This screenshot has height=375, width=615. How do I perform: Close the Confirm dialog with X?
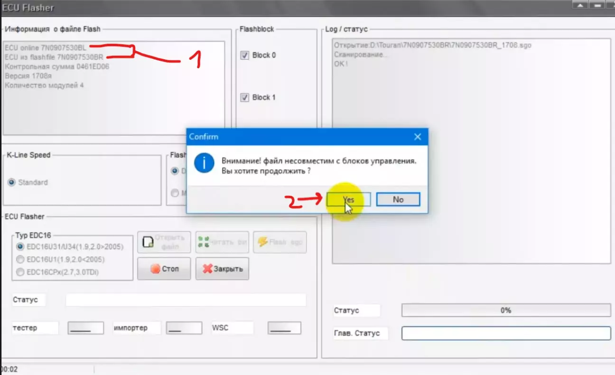pyautogui.click(x=418, y=137)
